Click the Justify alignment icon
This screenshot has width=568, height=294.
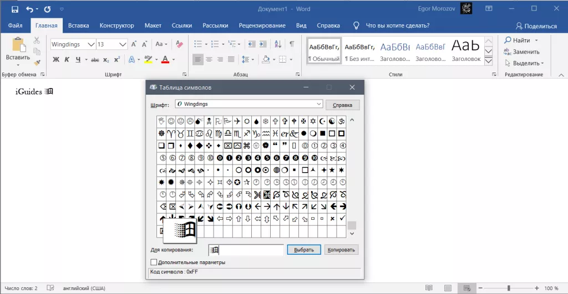coord(232,60)
